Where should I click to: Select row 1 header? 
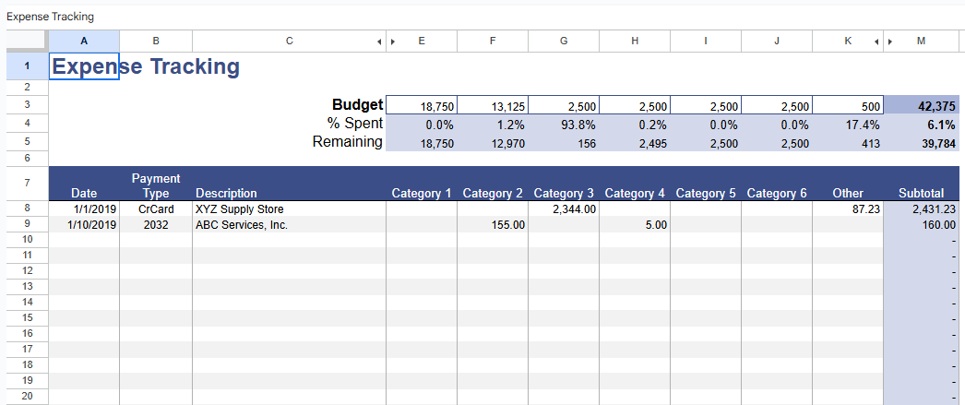[x=27, y=66]
